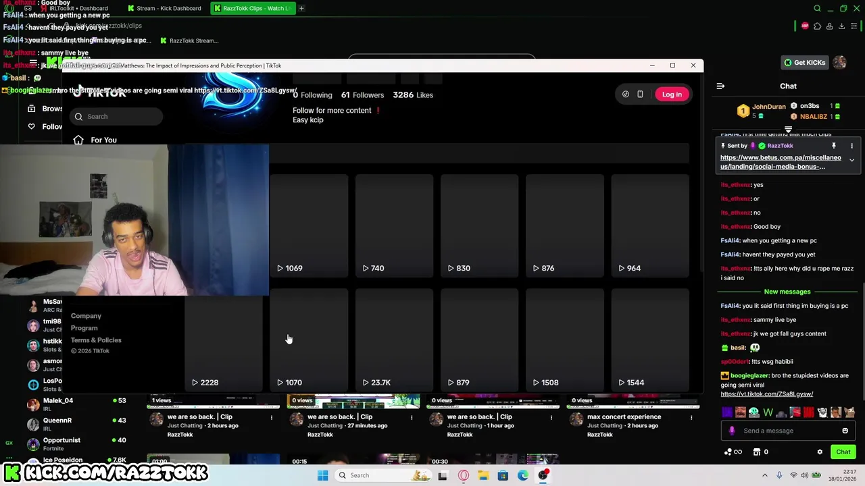Open the browser extensions puzzle icon
The width and height of the screenshot is (865, 486).
(x=817, y=26)
